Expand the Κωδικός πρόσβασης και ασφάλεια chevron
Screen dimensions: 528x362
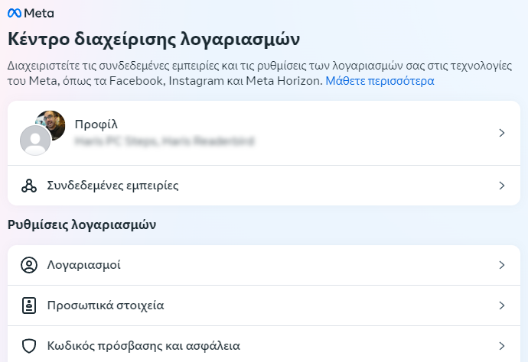pyautogui.click(x=502, y=346)
